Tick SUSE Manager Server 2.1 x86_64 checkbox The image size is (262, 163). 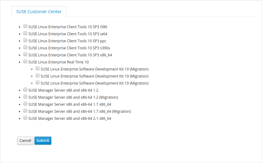click(x=25, y=118)
